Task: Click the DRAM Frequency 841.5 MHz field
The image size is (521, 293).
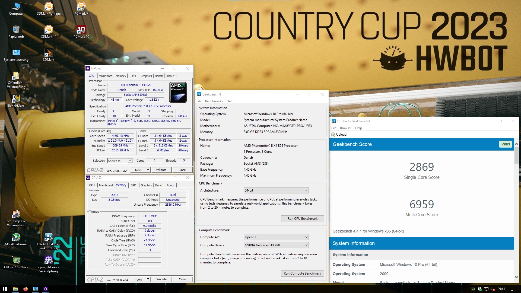Action: 150,216
